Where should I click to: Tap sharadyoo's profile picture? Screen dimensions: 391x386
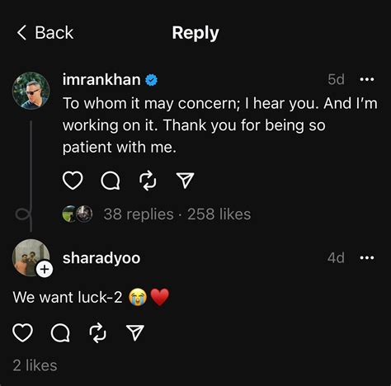[x=31, y=258]
